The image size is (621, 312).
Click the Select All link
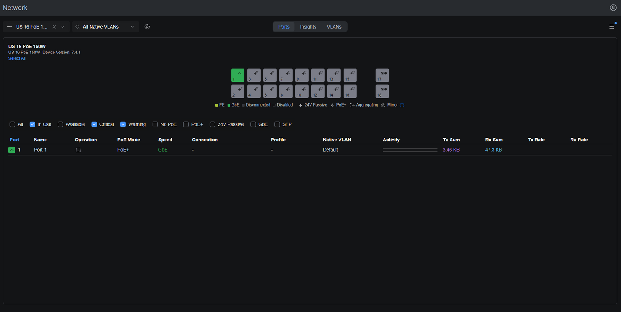click(17, 58)
